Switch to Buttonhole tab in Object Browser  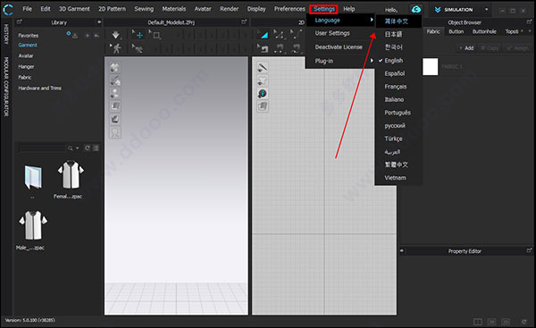[484, 31]
